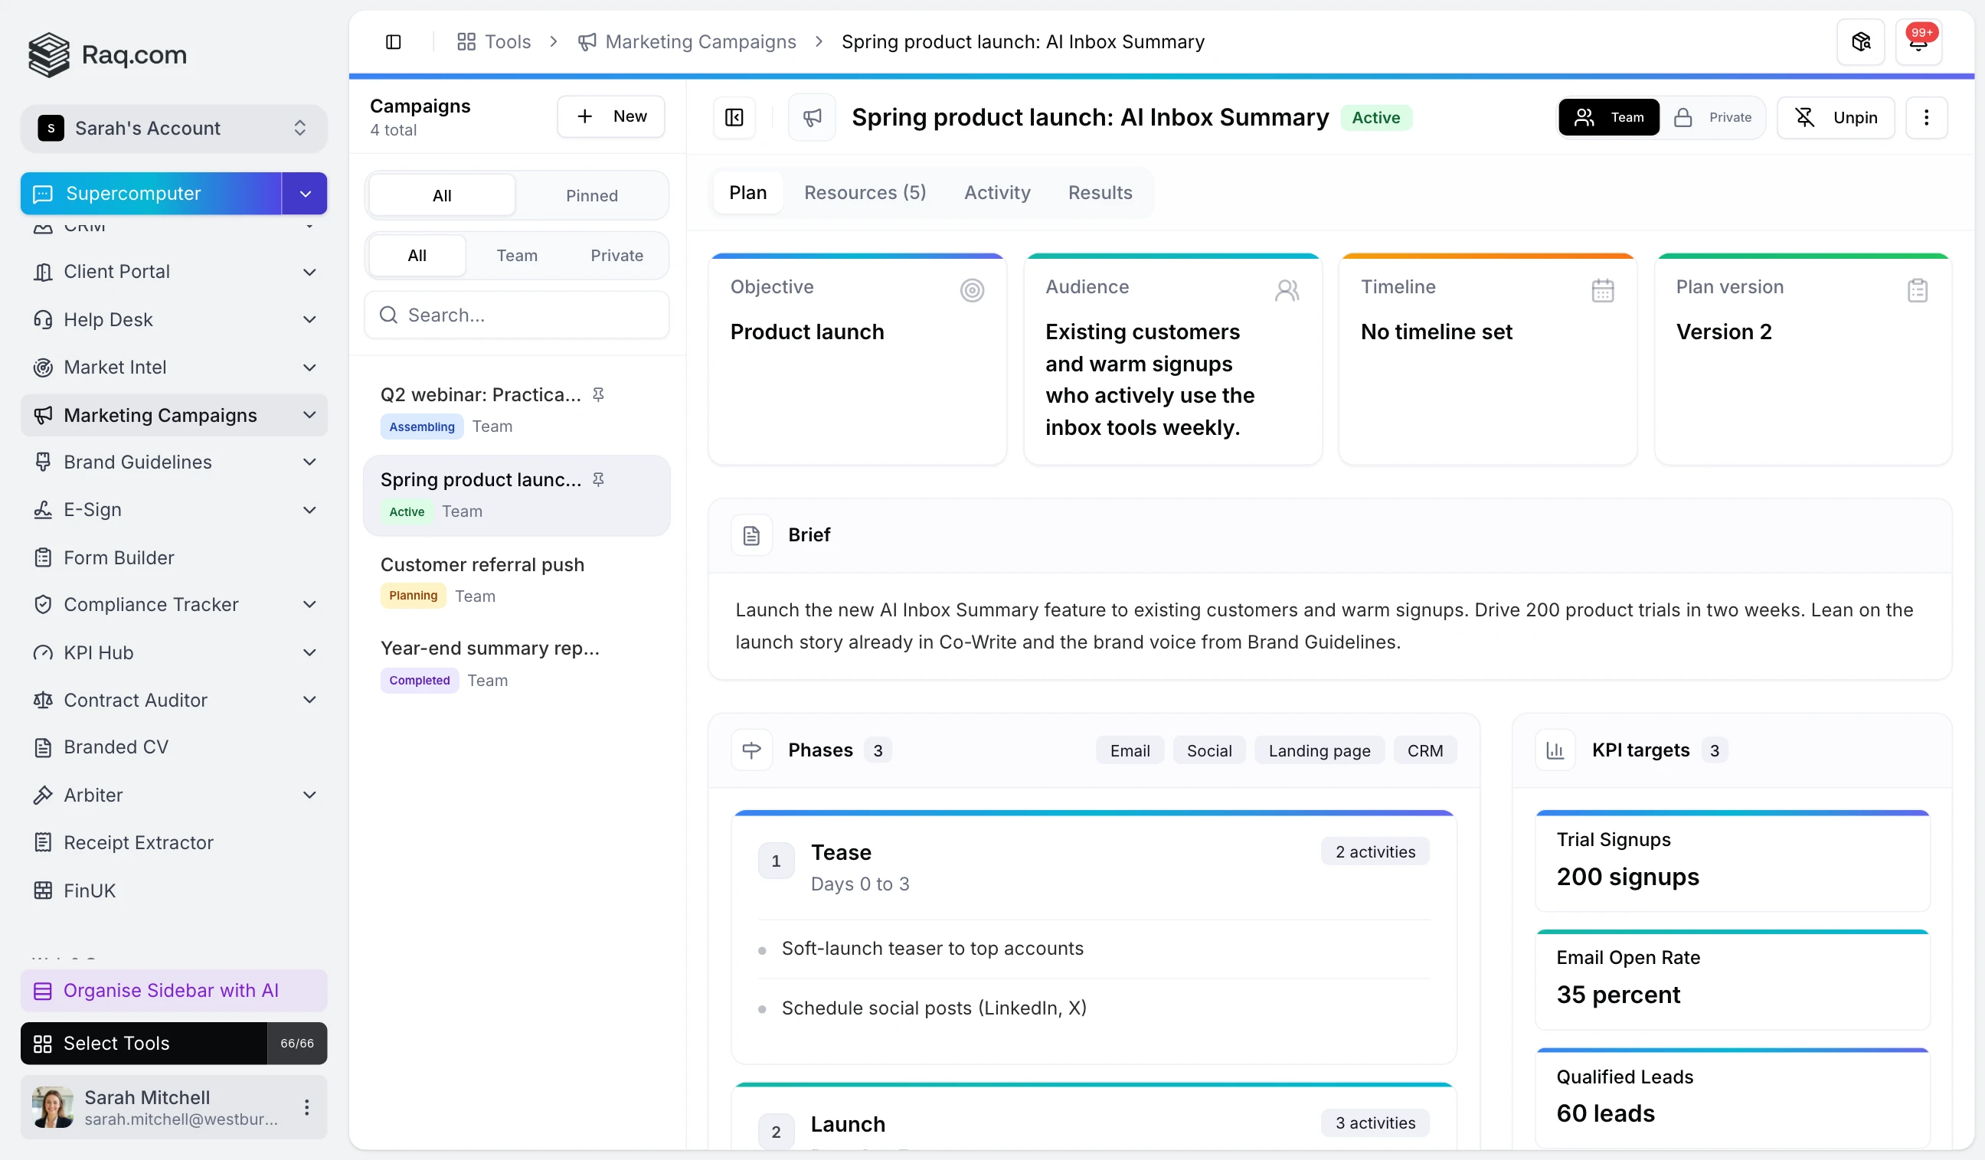Image resolution: width=1985 pixels, height=1160 pixels.
Task: Open Select Tools button
Action: 143,1044
